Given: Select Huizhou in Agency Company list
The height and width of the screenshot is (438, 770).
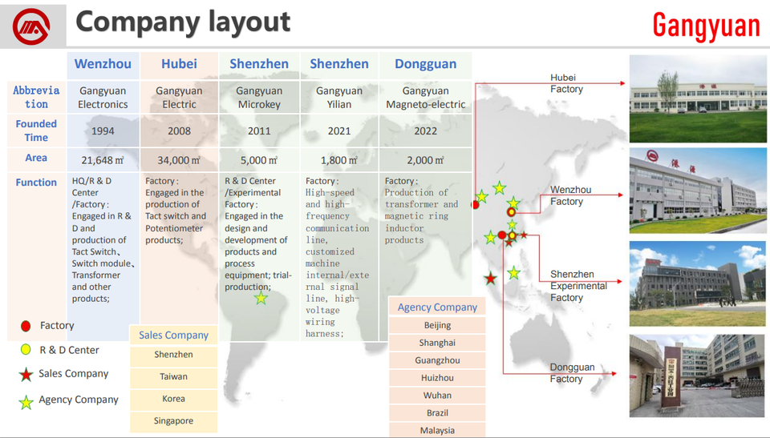Looking at the screenshot, I should tap(437, 378).
